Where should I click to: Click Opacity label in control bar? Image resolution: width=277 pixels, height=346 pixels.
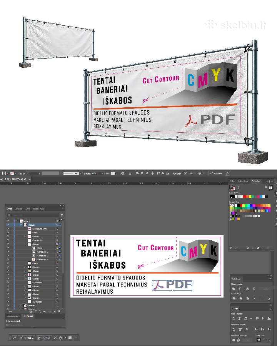[x=87, y=173]
